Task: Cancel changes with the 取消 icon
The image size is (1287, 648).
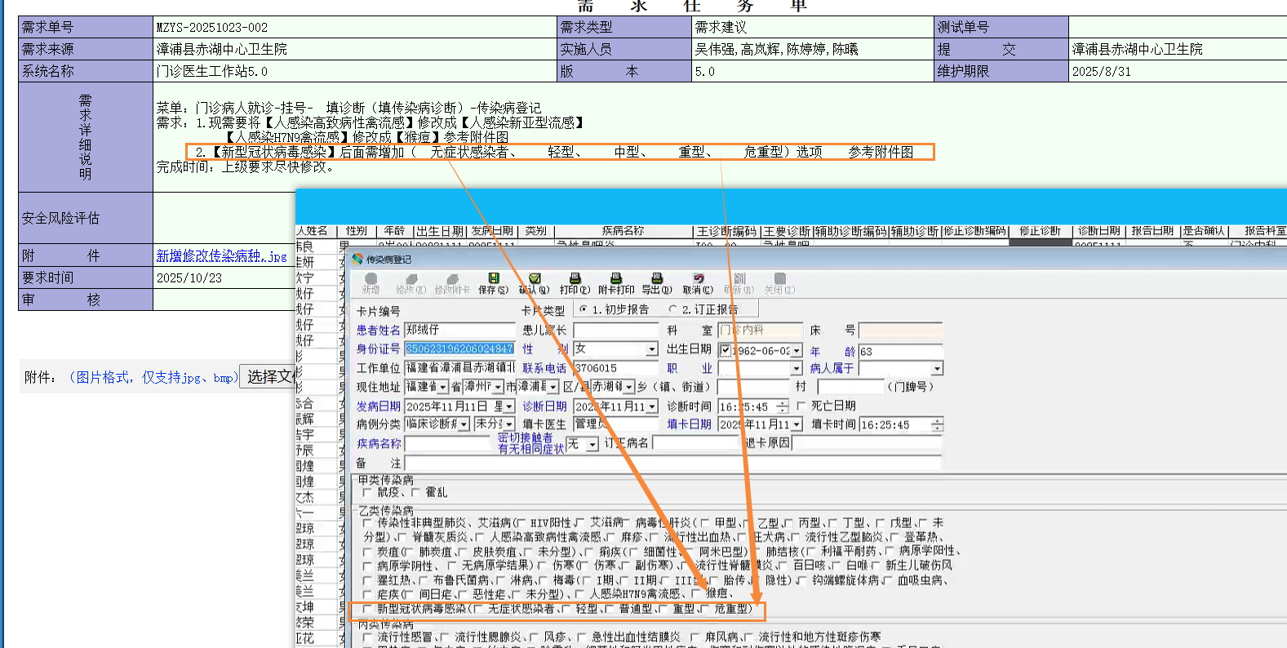Action: tap(698, 278)
